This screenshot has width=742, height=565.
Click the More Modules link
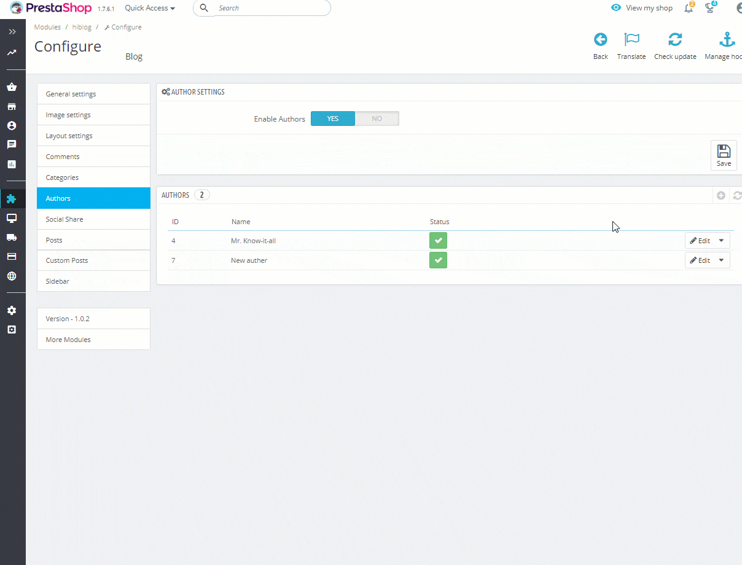pos(93,340)
